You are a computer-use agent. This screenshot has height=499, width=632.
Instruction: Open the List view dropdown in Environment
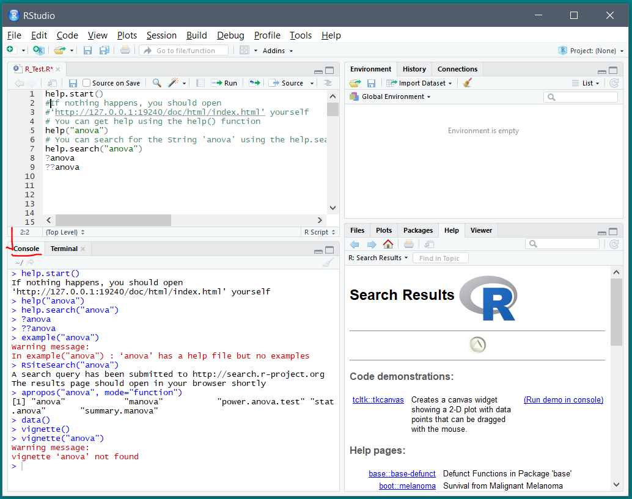point(585,82)
